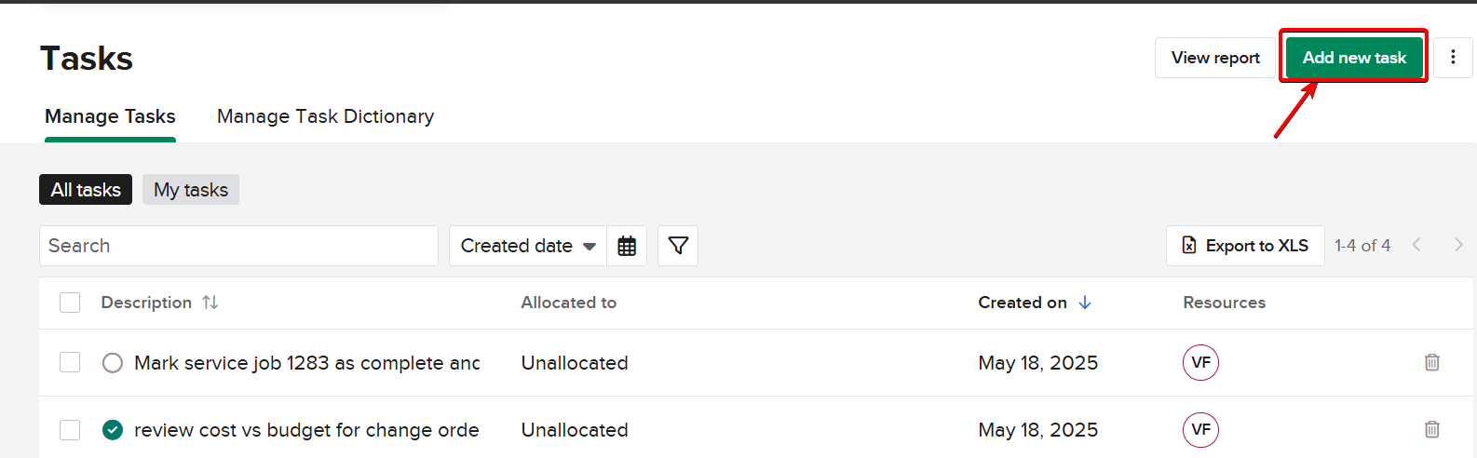Click the filter funnel icon
1477x458 pixels.
tap(678, 246)
